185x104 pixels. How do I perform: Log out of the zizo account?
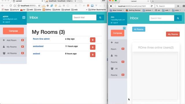114,23
